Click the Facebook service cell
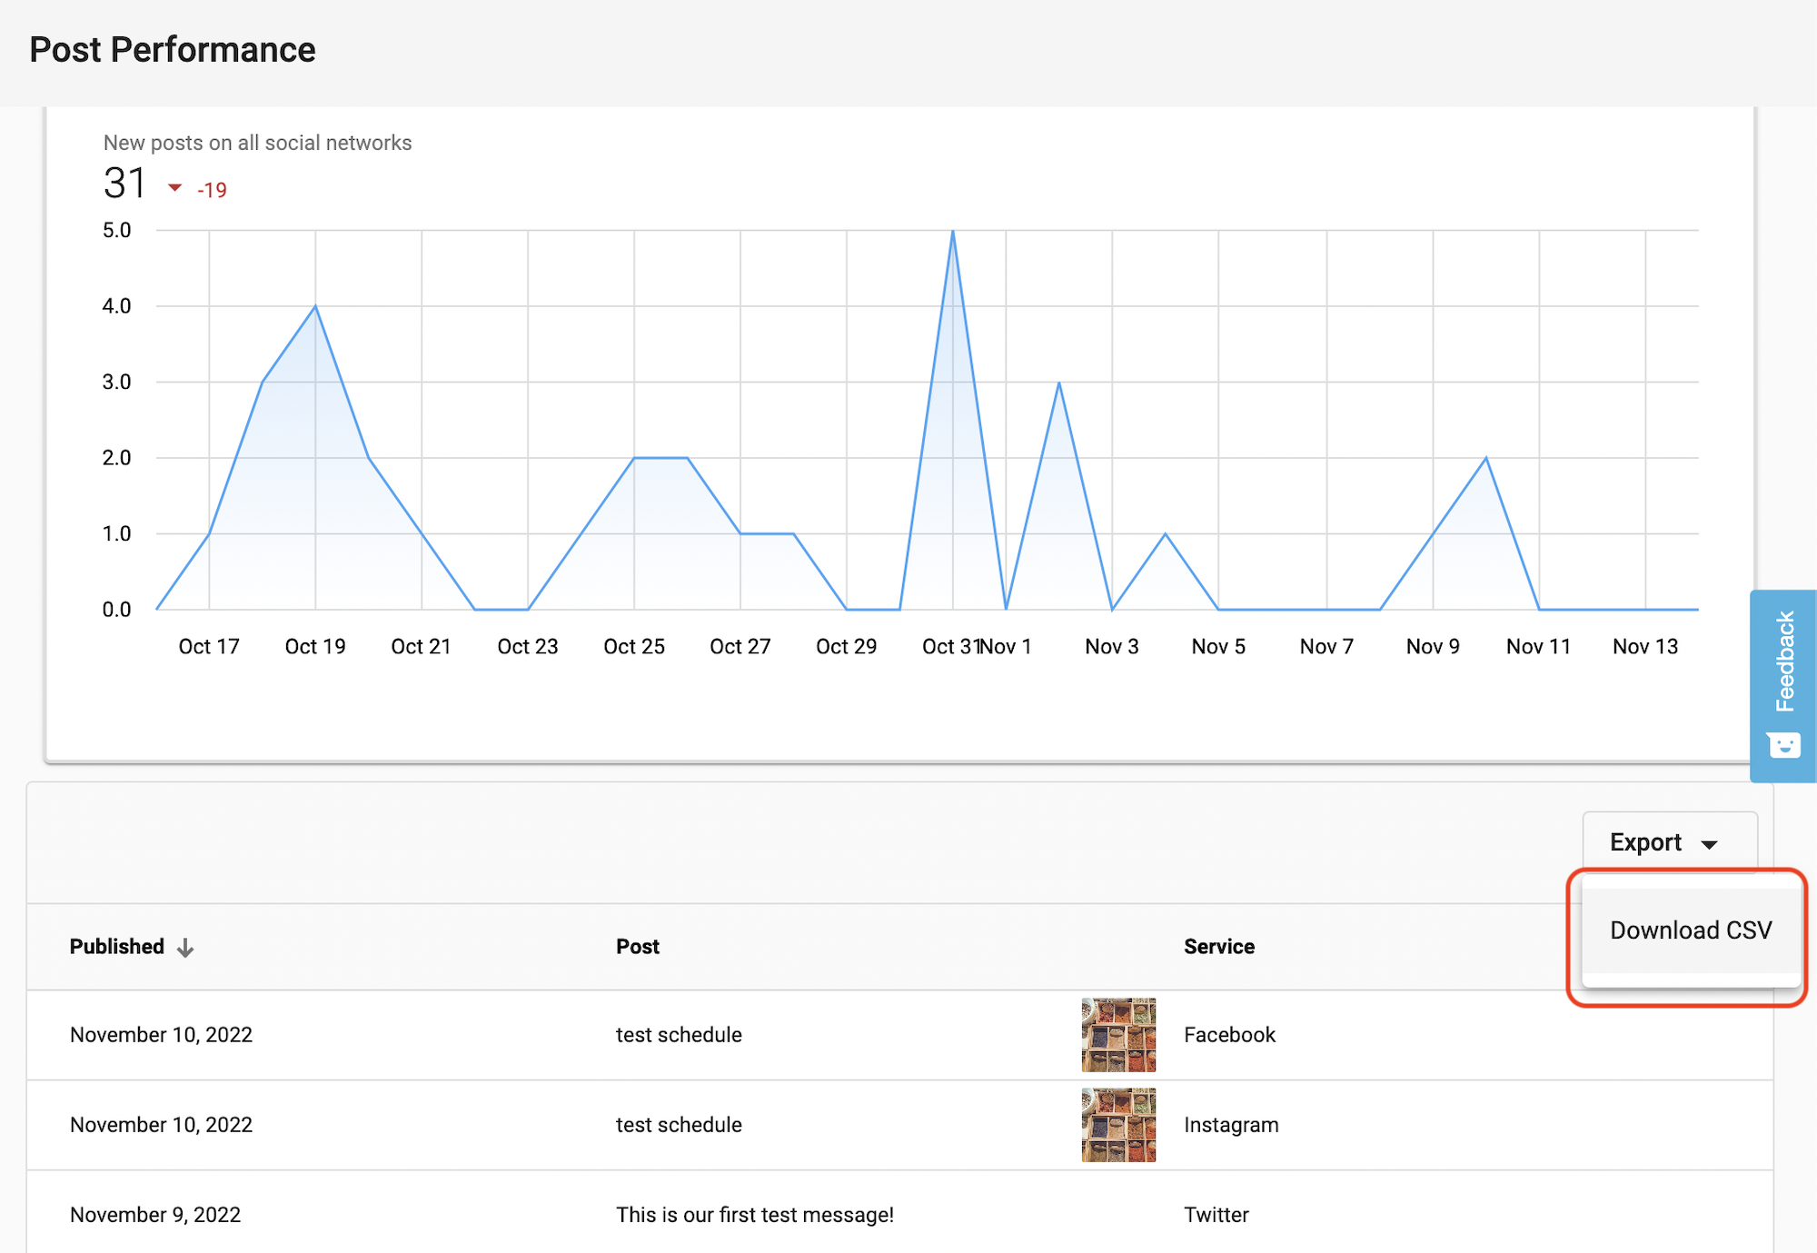This screenshot has height=1253, width=1817. [1229, 1035]
